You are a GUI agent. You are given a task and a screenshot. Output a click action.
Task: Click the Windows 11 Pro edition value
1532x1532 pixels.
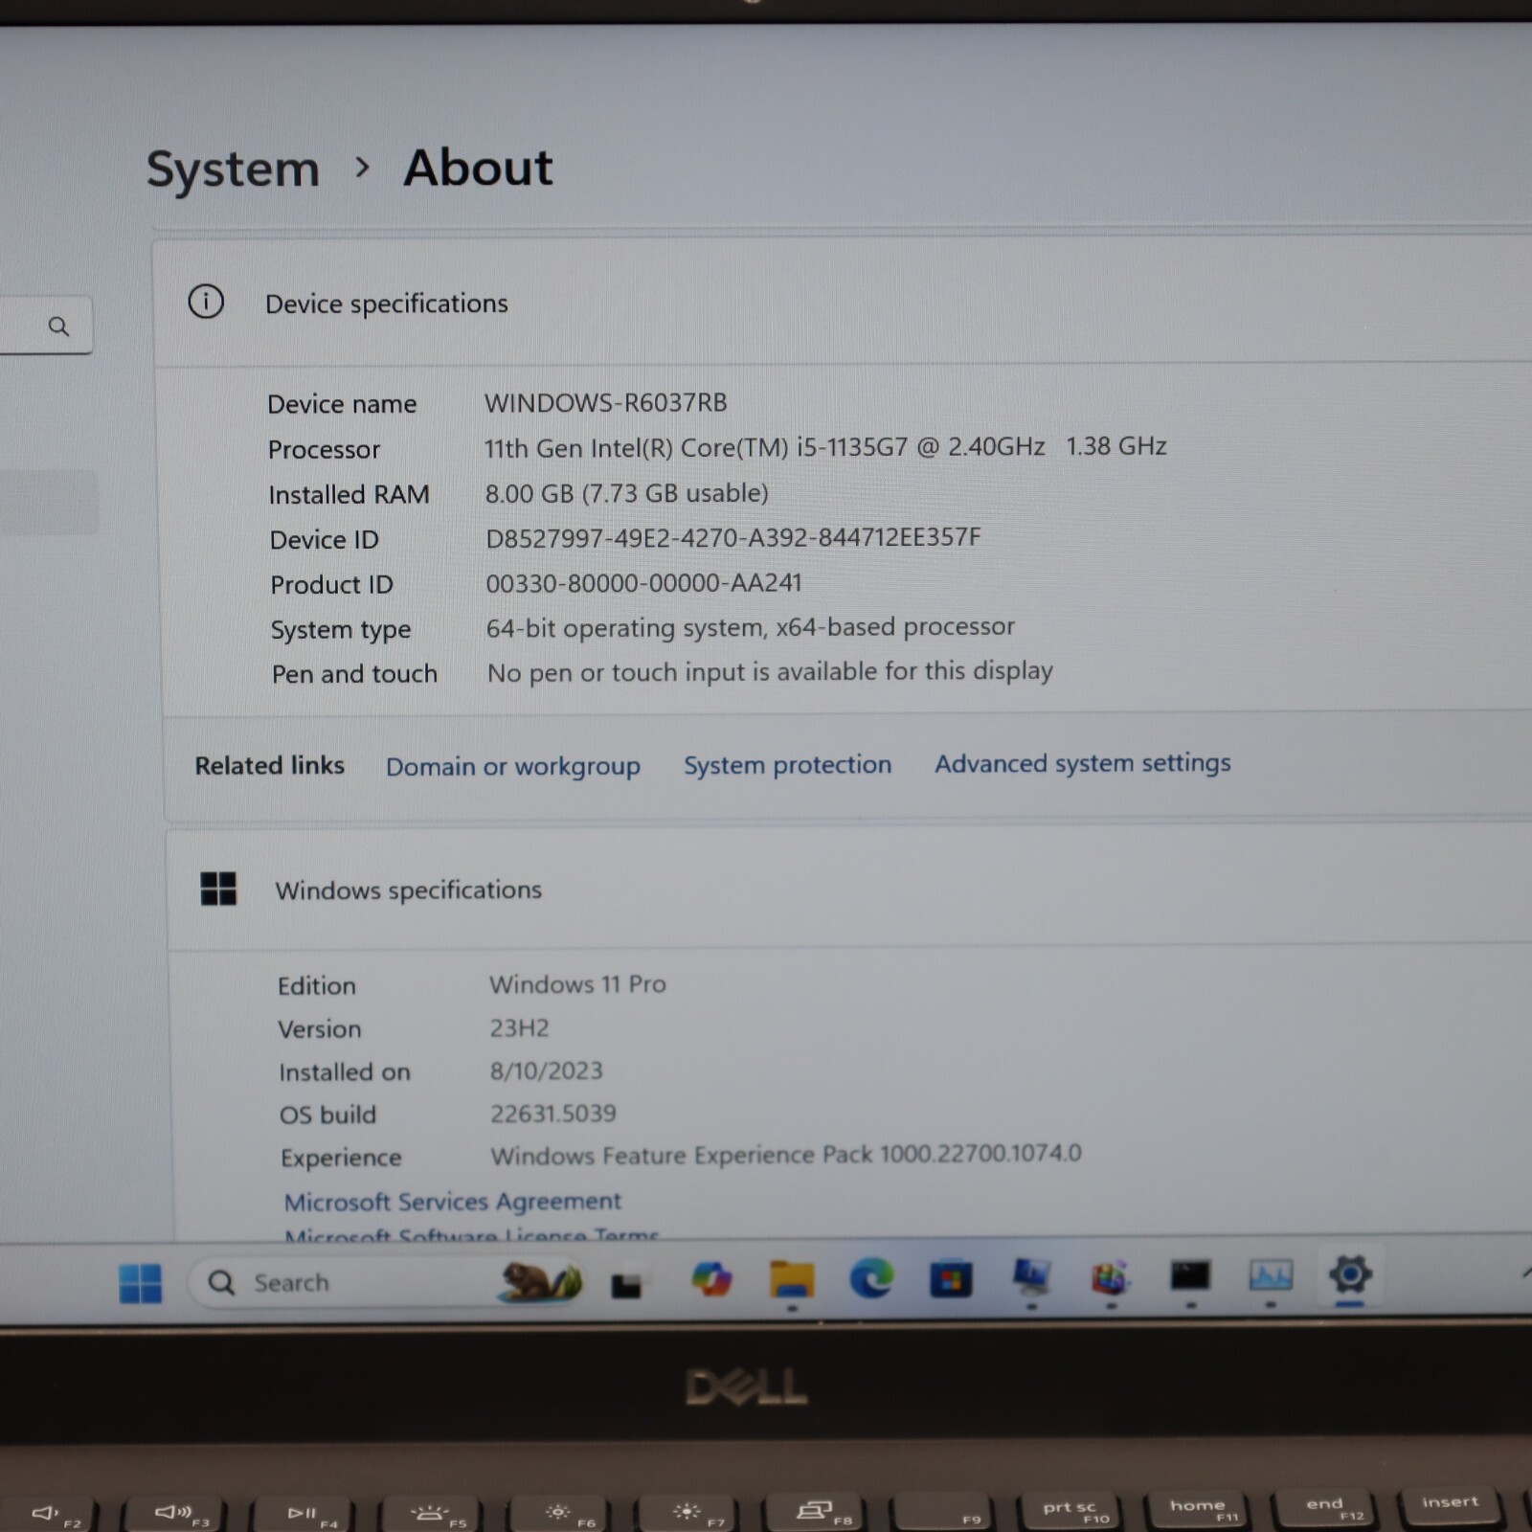point(577,984)
